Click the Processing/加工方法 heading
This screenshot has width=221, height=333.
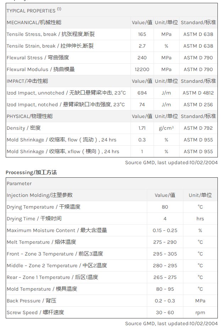point(31,173)
